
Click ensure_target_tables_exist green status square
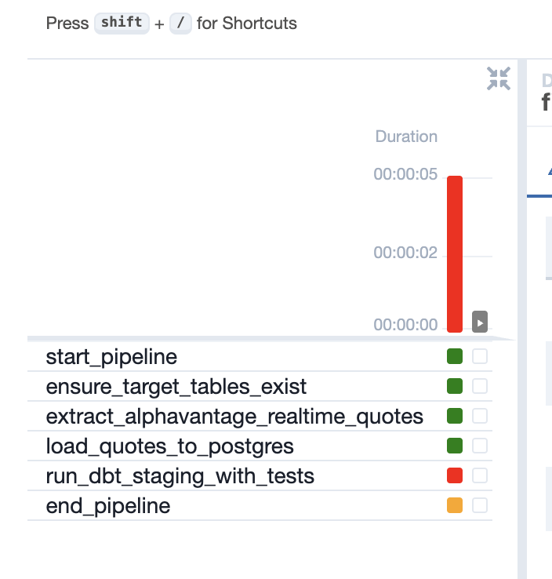455,387
